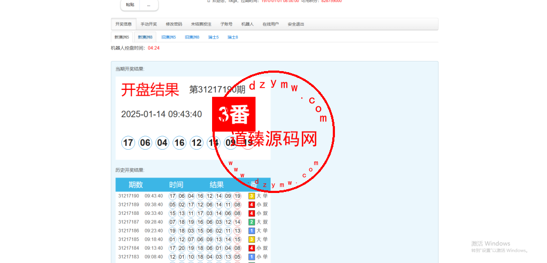This screenshot has height=263, width=547.
Task: Click the draw date 2025-01-14 09:43:40
Action: coord(161,114)
